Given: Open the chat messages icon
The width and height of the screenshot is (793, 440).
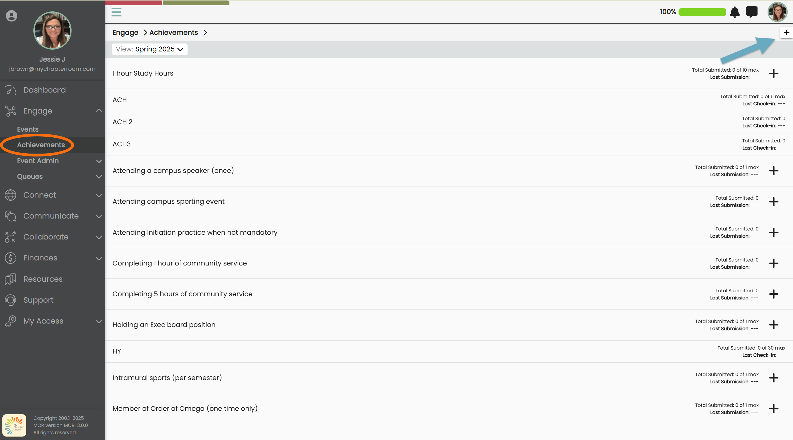Looking at the screenshot, I should click(x=752, y=12).
